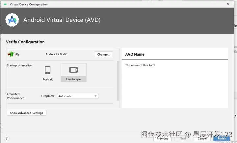The height and width of the screenshot is (143, 237).
Task: Click the configuration panel vertical scrollbar
Action: pos(118,81)
